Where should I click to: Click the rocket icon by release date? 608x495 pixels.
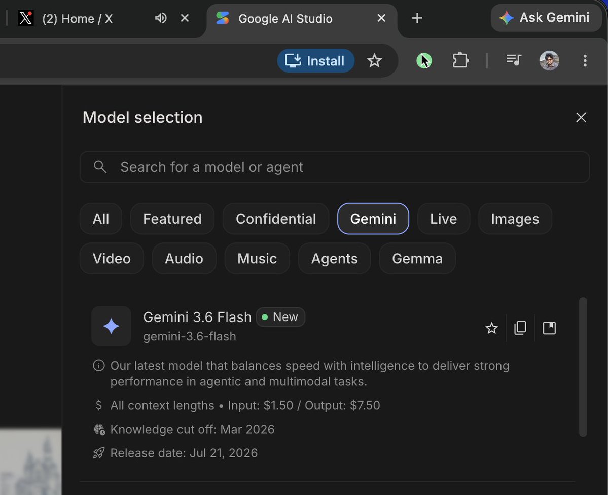coord(99,453)
